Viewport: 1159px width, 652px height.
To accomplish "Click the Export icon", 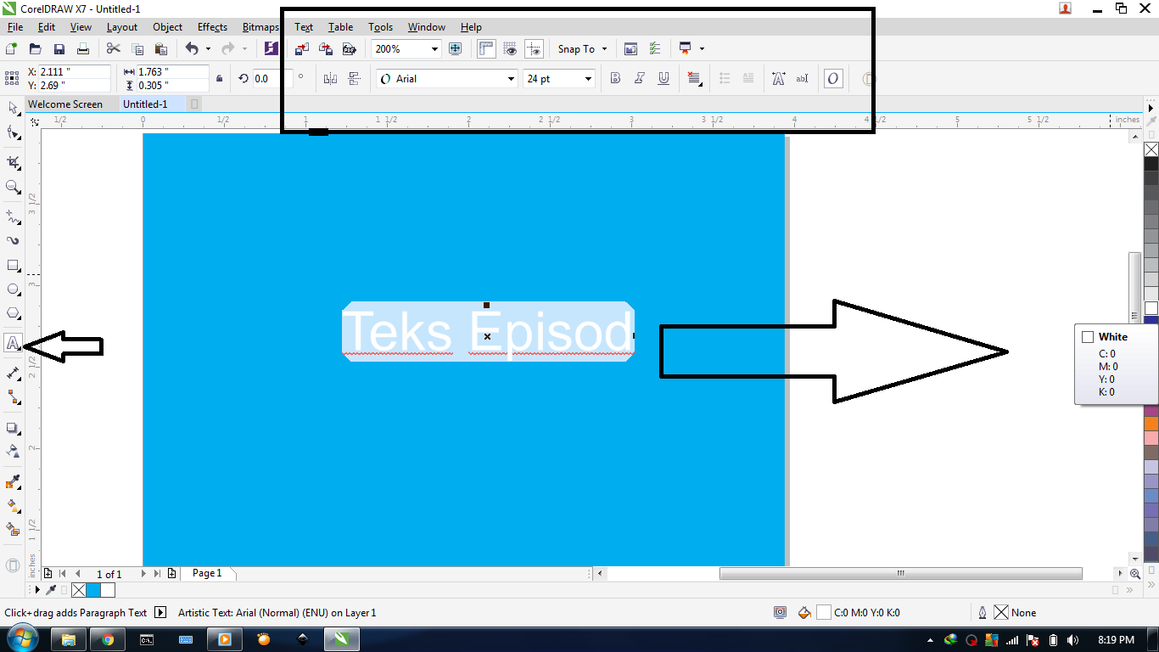I will (325, 49).
